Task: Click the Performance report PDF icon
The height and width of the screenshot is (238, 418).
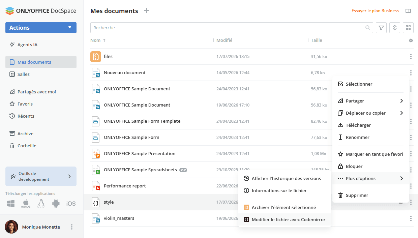Action: [x=96, y=186]
